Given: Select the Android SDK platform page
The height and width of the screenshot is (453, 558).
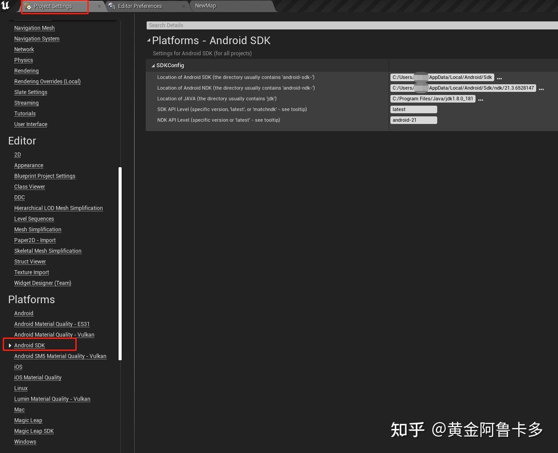Looking at the screenshot, I should click(29, 346).
